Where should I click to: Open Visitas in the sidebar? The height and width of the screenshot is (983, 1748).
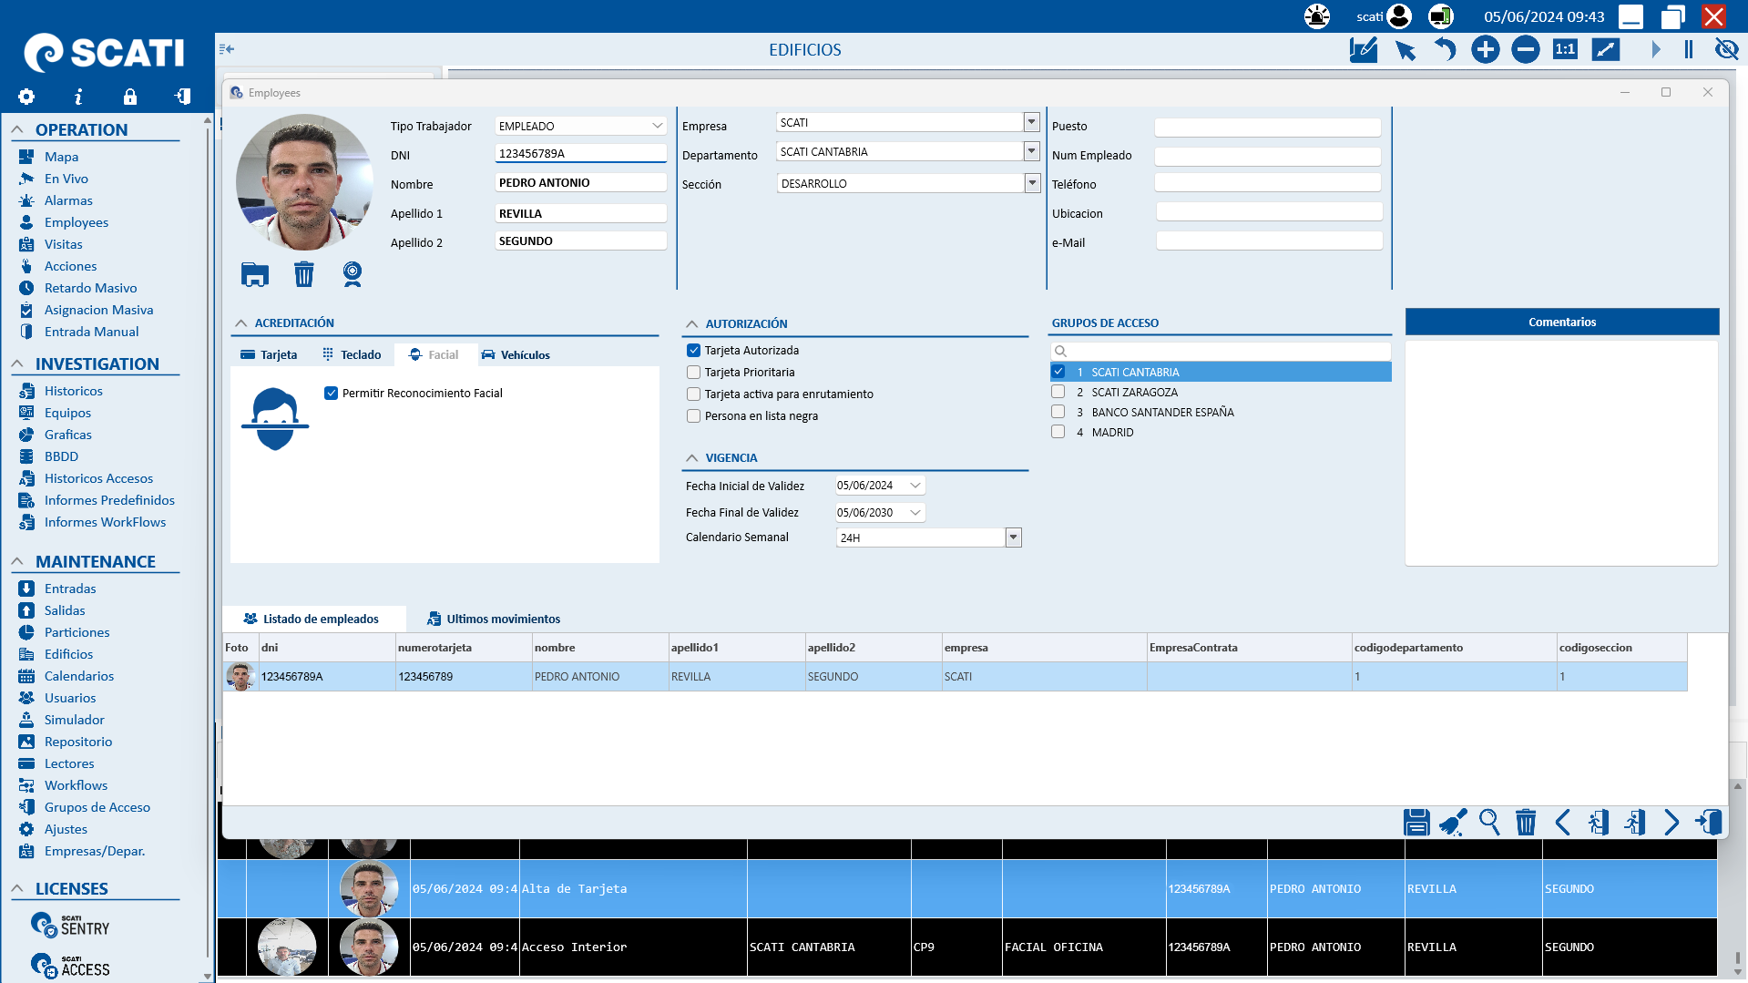pyautogui.click(x=63, y=244)
